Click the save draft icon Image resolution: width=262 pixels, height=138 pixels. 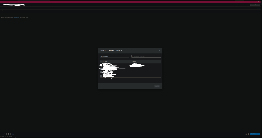(x=248, y=134)
